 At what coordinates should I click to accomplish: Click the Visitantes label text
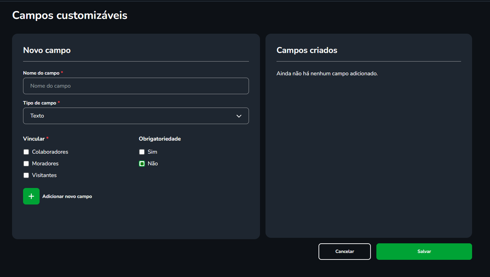pyautogui.click(x=44, y=175)
